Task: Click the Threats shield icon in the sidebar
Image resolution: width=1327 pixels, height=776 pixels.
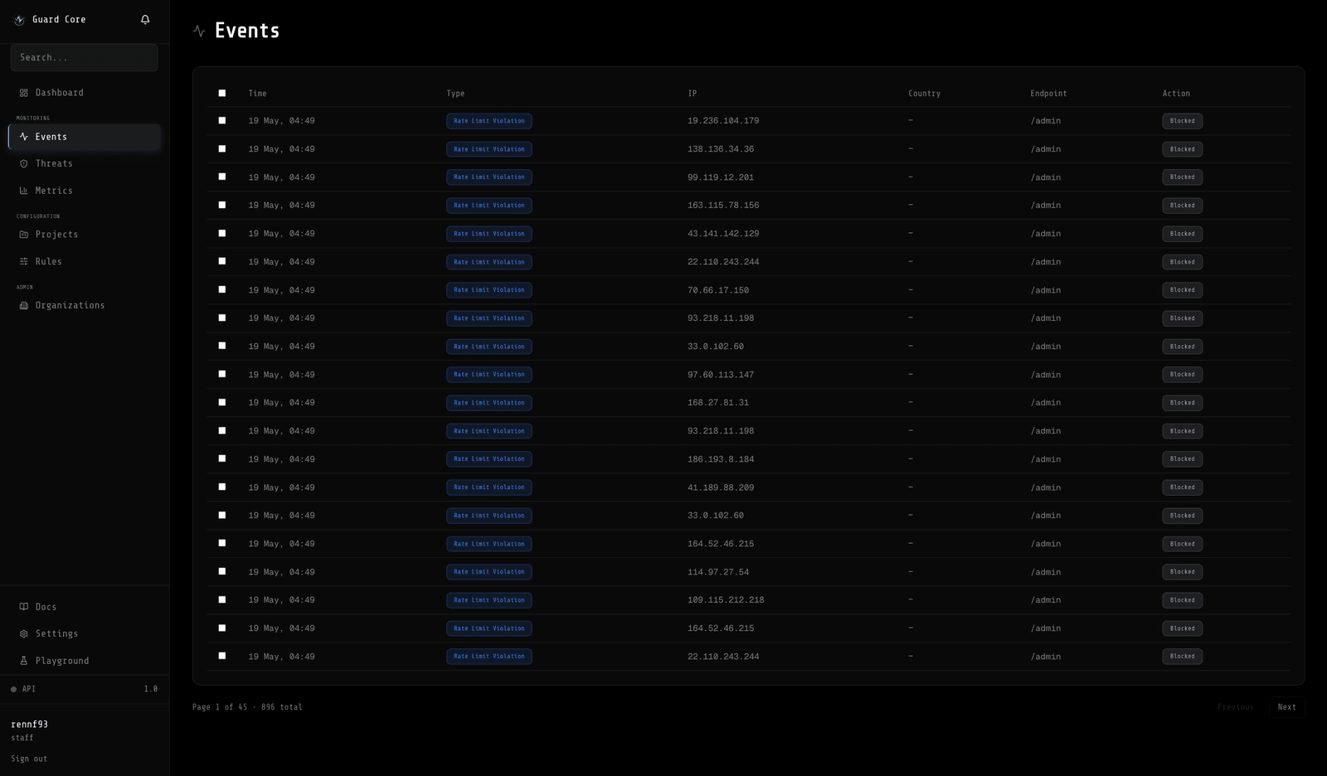Action: point(24,164)
